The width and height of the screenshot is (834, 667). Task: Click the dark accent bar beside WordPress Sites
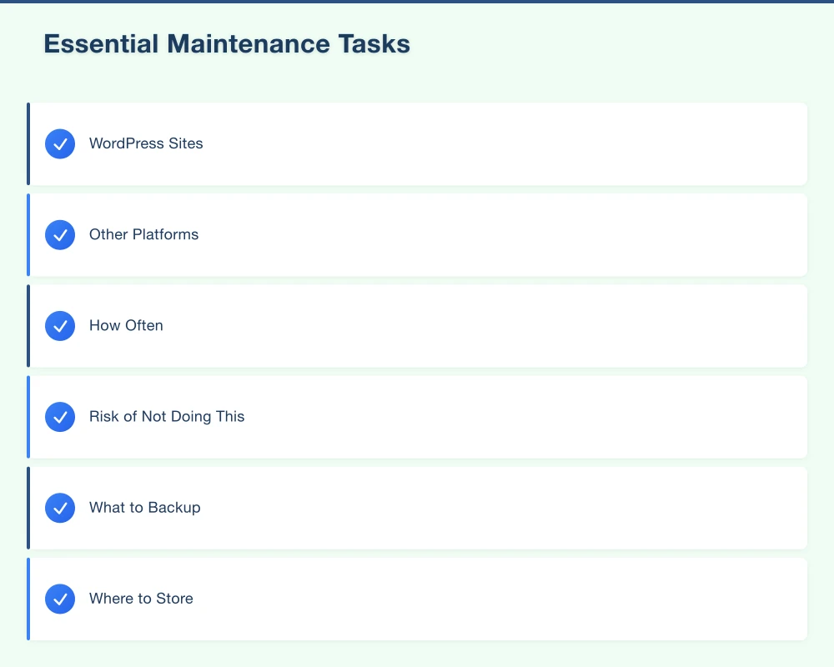[29, 143]
